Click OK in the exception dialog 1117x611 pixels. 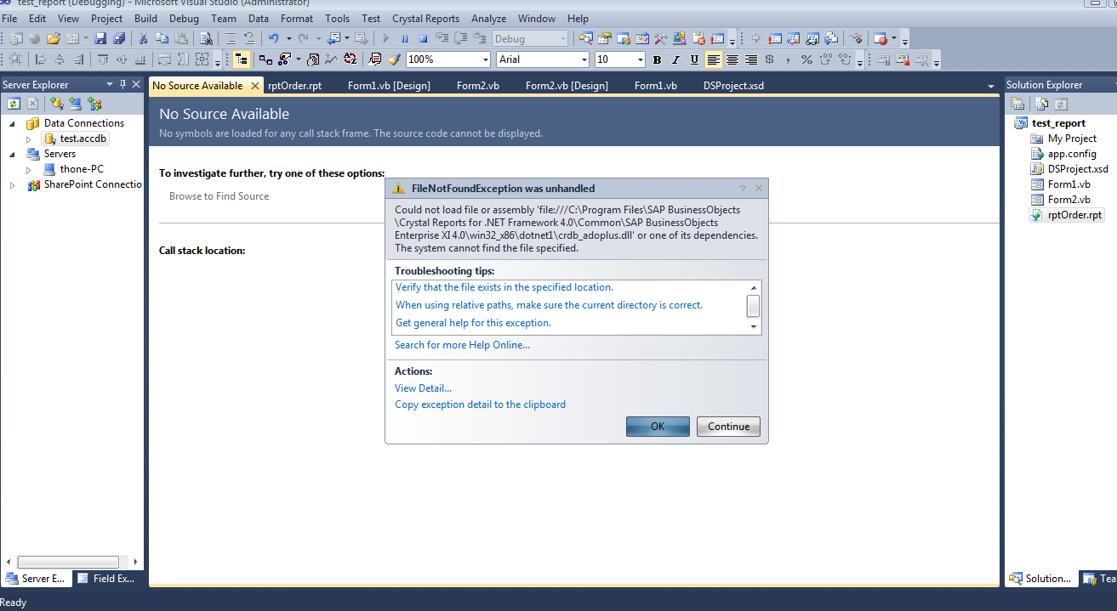pos(658,427)
